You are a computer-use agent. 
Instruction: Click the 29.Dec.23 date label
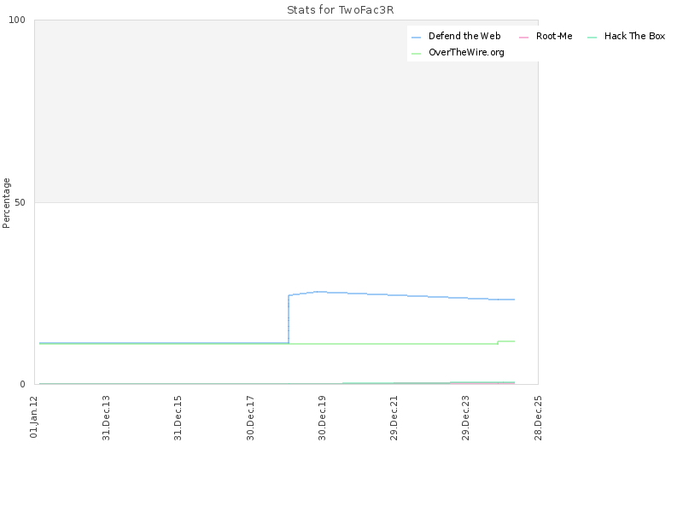pyautogui.click(x=465, y=417)
